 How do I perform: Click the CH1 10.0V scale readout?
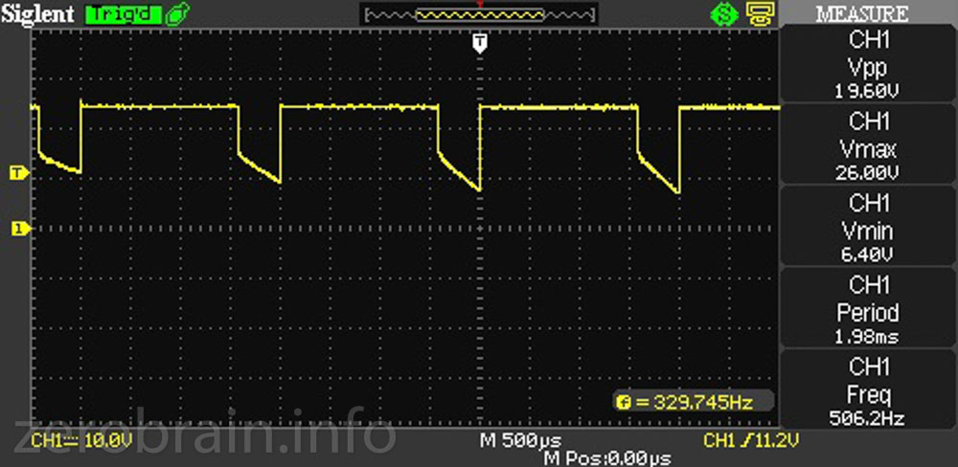81,440
